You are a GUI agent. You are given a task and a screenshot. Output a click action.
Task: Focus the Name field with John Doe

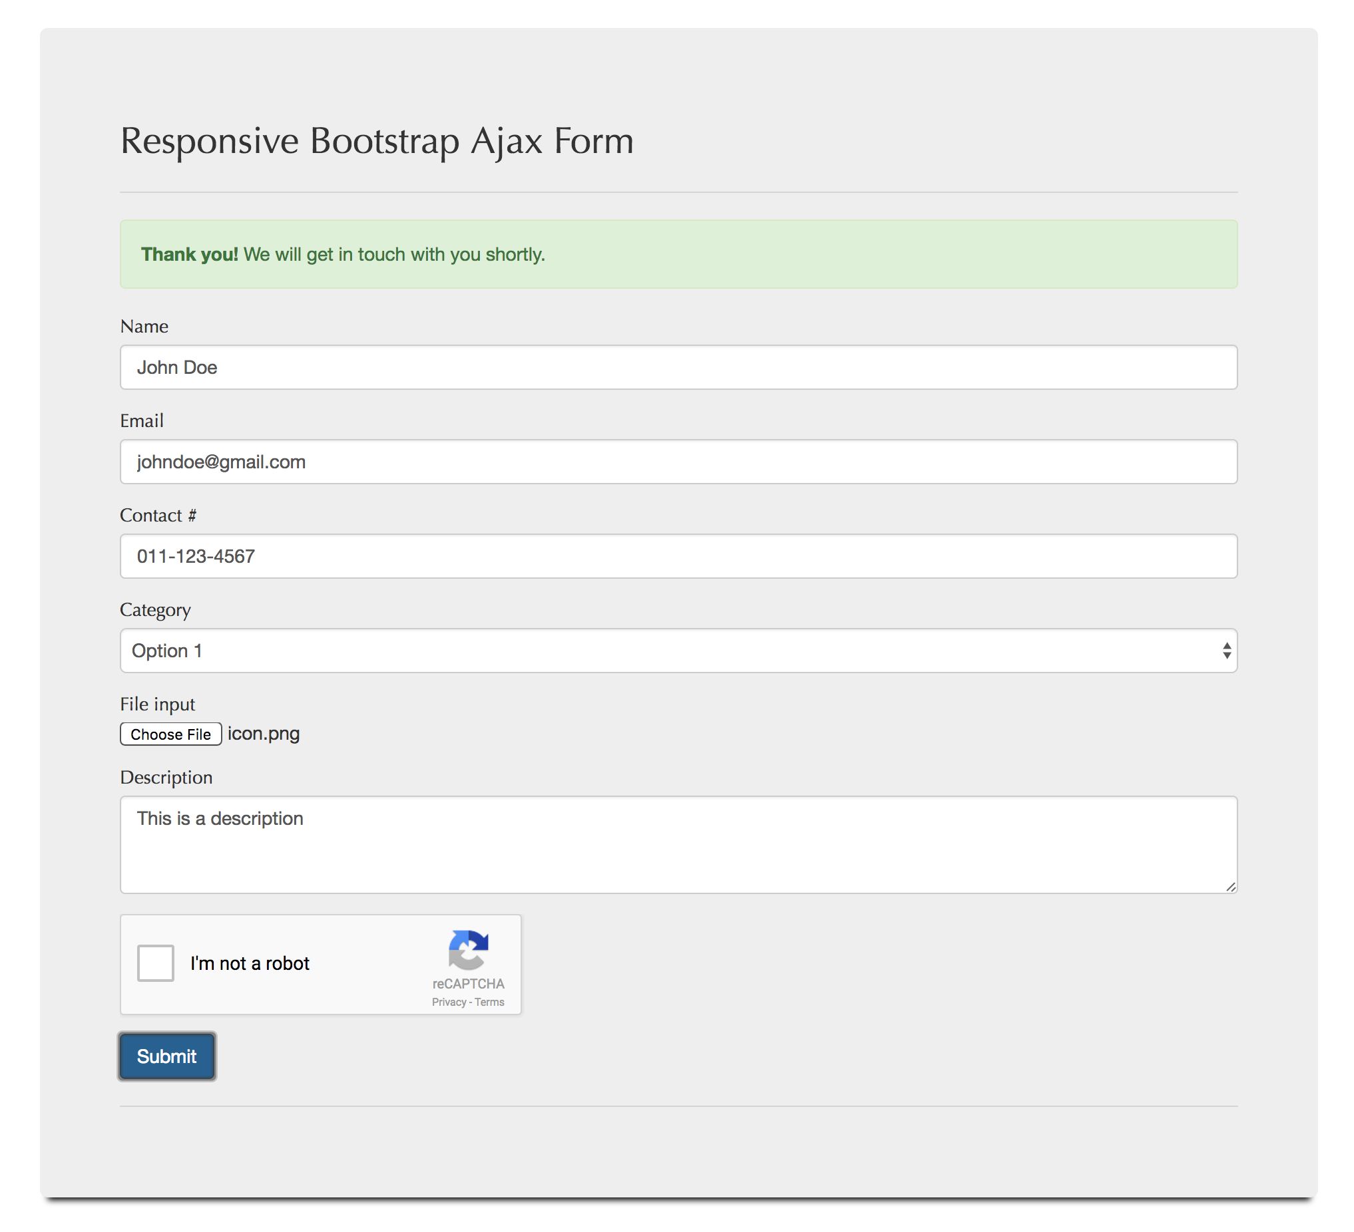click(678, 367)
